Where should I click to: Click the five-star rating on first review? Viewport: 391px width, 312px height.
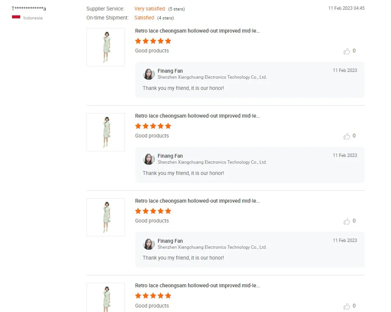point(153,41)
